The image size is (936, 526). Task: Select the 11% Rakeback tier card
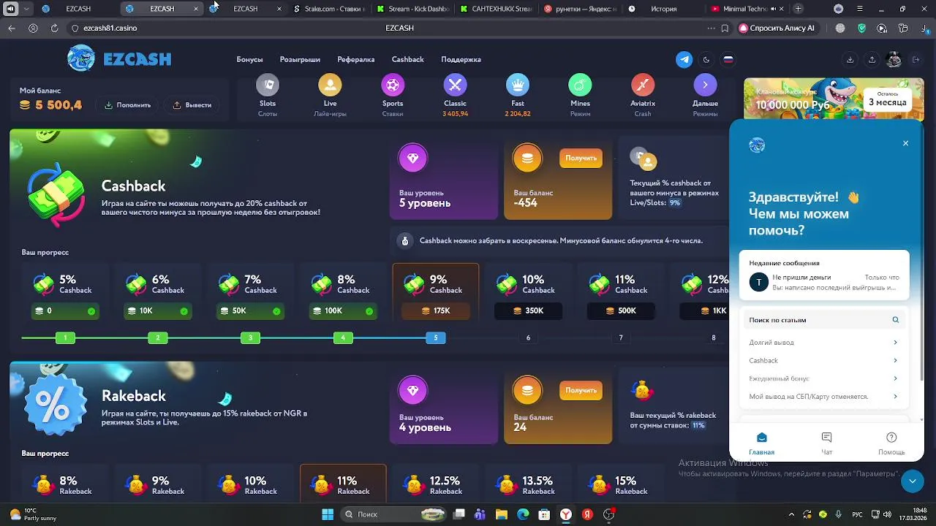343,483
